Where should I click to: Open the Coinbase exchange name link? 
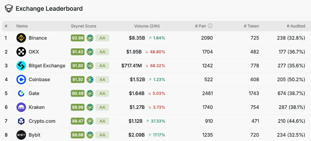39,80
